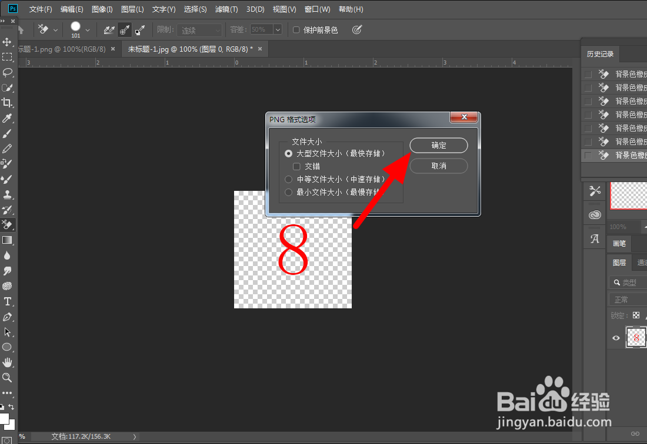Select the Hand tool
This screenshot has height=444, width=647.
tap(7, 362)
